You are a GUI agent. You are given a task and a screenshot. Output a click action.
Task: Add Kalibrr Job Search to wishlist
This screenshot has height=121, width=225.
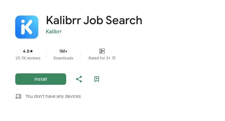pyautogui.click(x=97, y=79)
